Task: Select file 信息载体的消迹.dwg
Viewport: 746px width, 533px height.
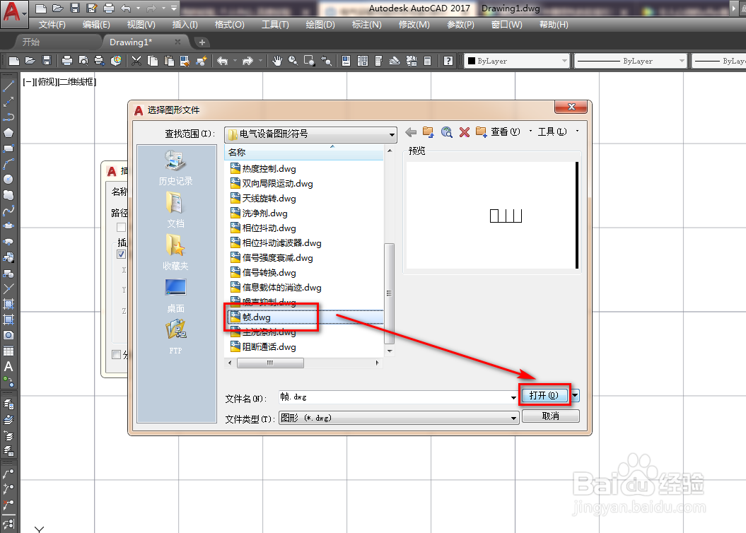Action: click(276, 287)
